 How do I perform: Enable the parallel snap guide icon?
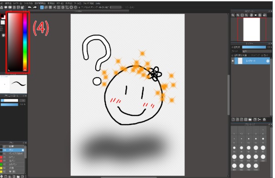coord(46,7)
